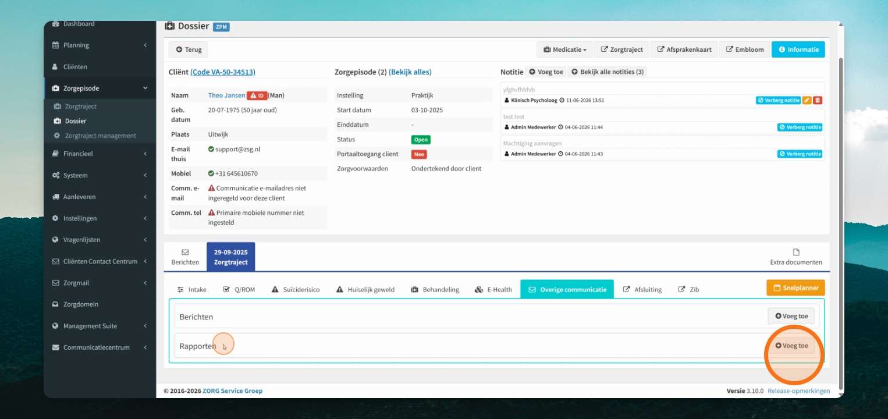Click the Aanleveren truck icon in sidebar
The image size is (888, 419).
point(55,197)
